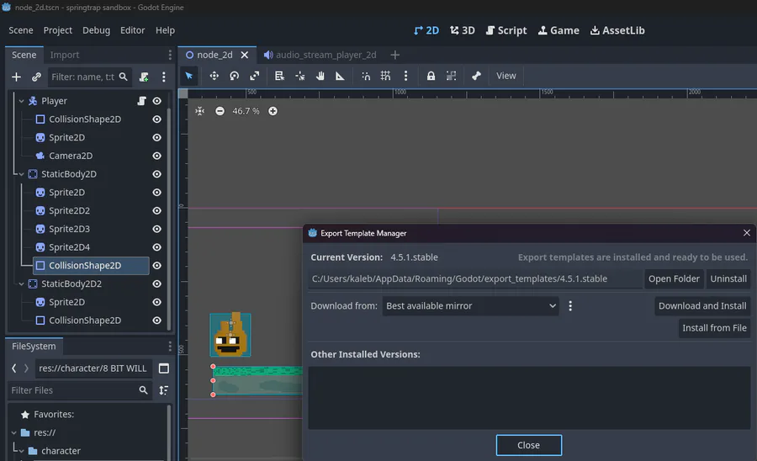Toggle visibility of Sprite2D3 node
The width and height of the screenshot is (757, 461).
[157, 230]
